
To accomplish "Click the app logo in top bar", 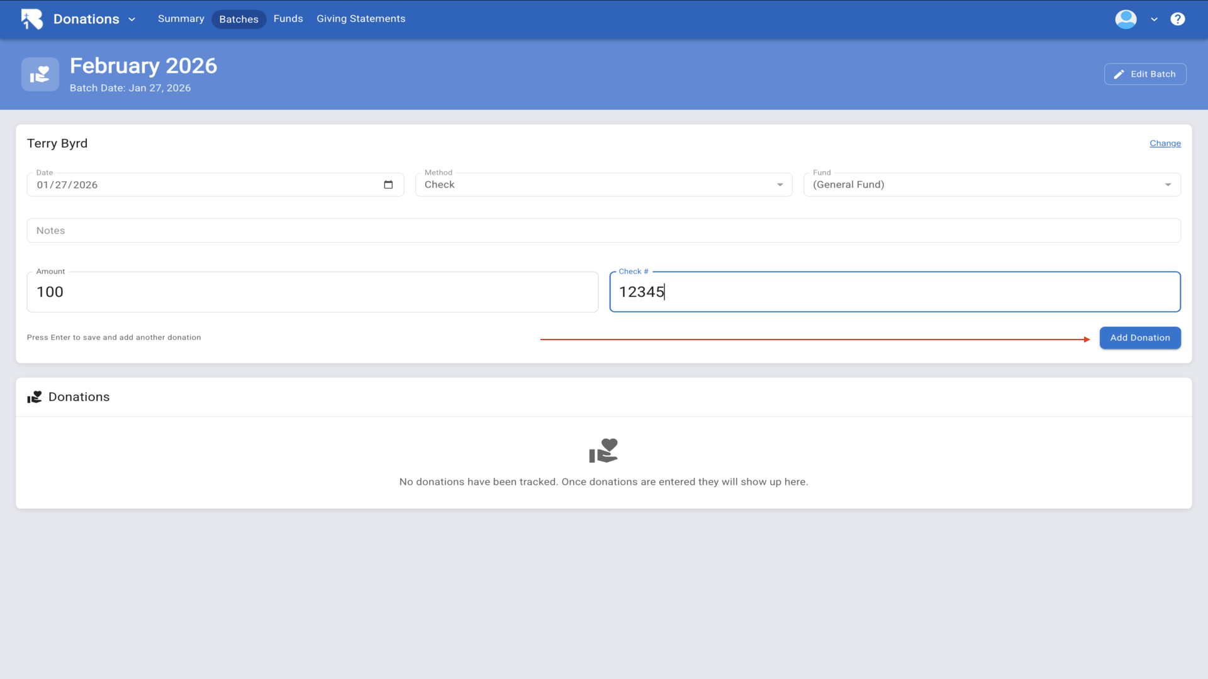I will [x=31, y=19].
